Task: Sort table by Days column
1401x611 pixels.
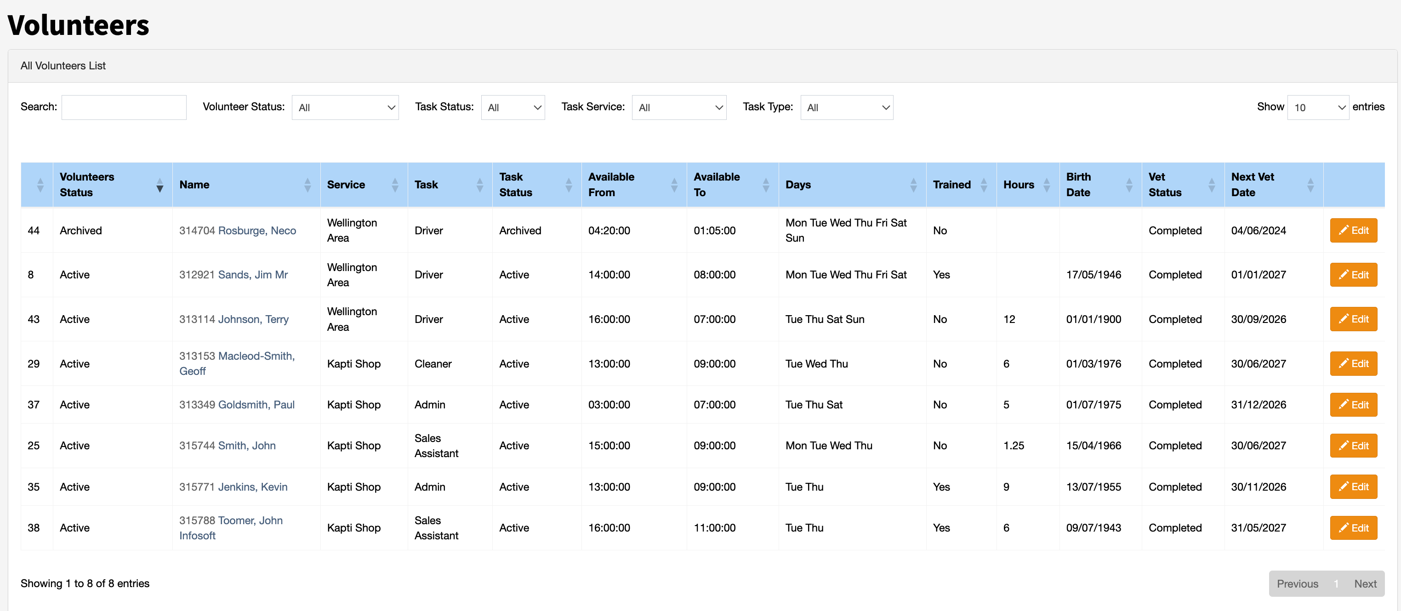Action: 852,185
